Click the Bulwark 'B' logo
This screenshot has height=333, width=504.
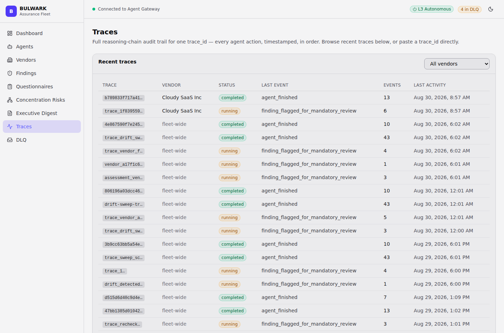pyautogui.click(x=11, y=11)
